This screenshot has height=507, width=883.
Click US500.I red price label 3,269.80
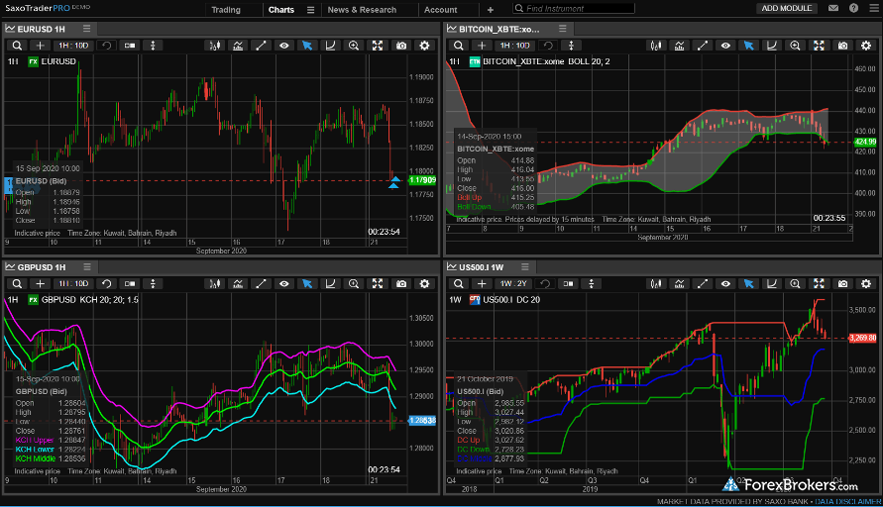click(x=863, y=339)
